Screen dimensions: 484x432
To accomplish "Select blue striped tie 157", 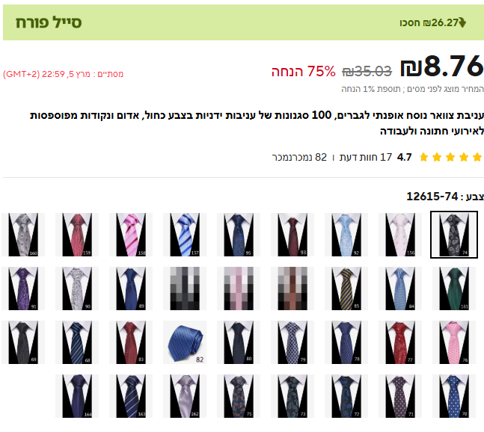I will point(185,235).
